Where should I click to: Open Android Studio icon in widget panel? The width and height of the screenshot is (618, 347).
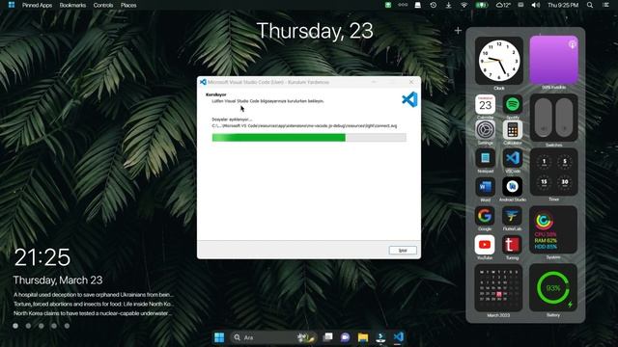(513, 187)
